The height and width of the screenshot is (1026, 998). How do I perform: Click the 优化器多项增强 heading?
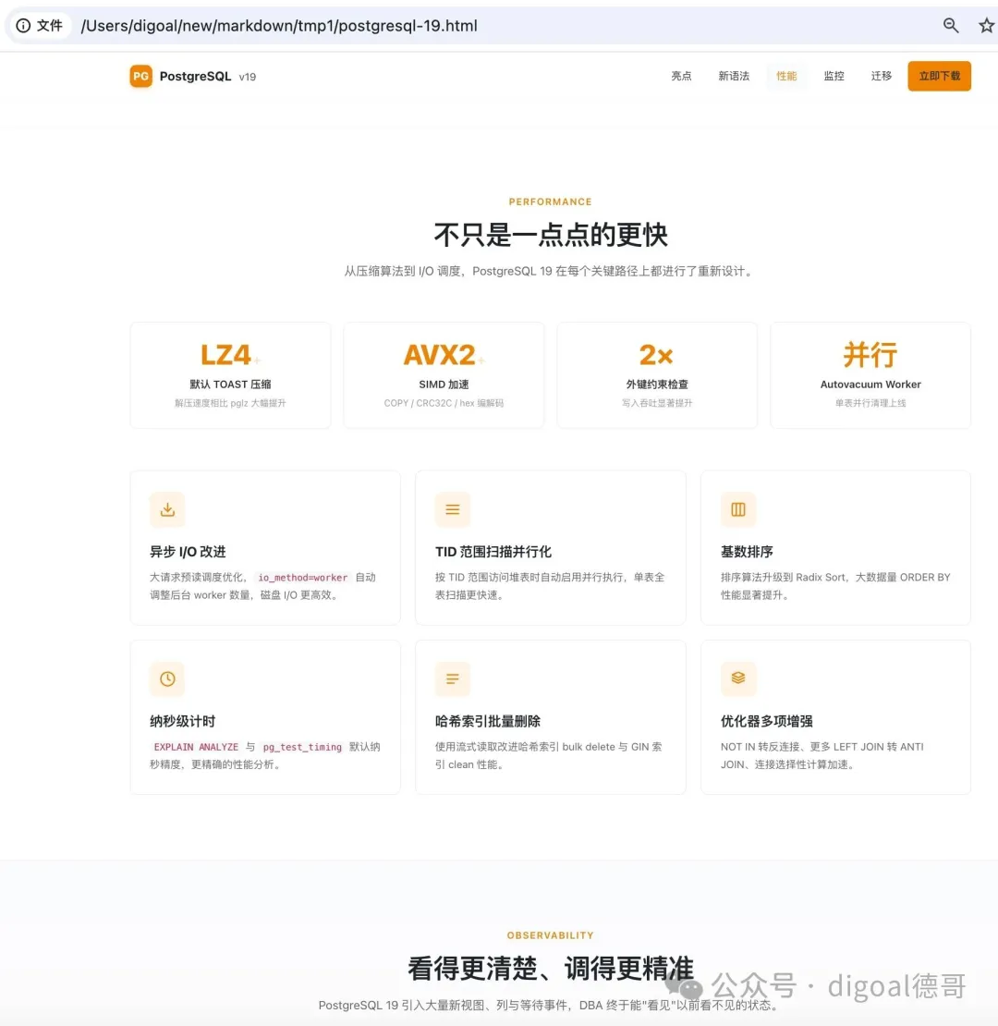[766, 721]
